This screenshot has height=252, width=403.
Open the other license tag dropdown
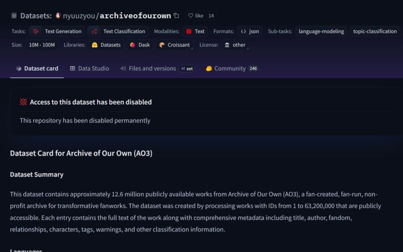coord(235,45)
